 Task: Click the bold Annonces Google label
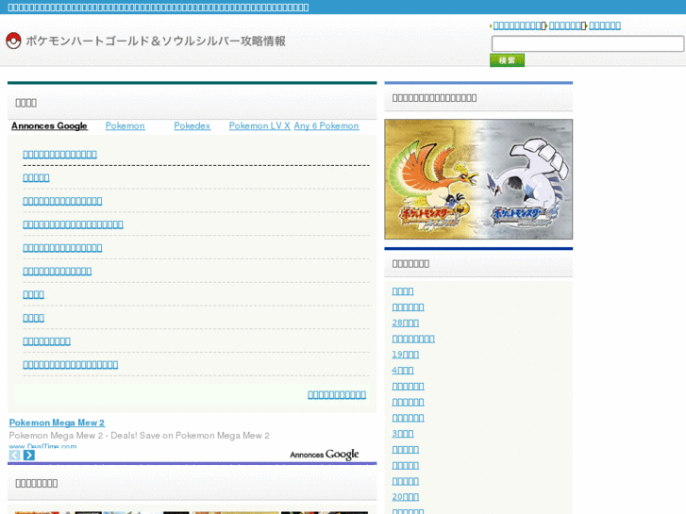point(49,126)
